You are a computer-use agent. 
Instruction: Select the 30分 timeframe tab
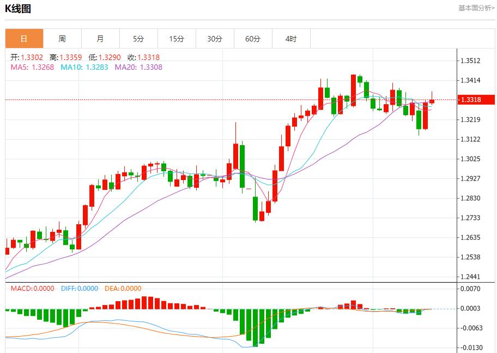[x=215, y=39]
